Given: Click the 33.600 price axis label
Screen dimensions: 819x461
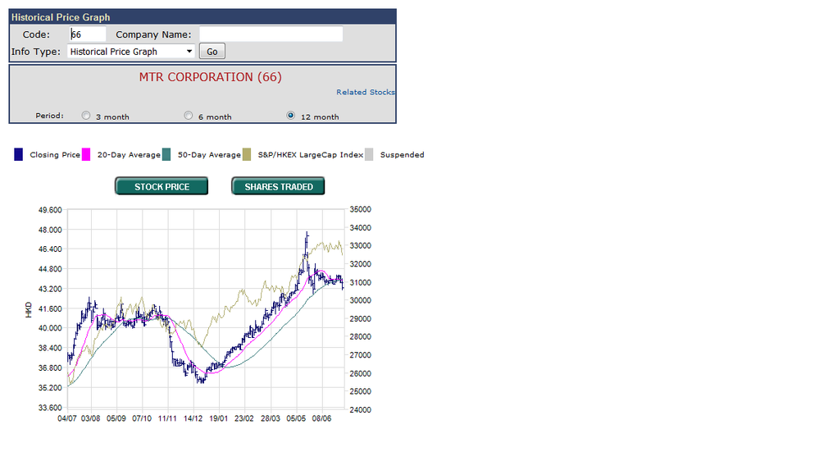Looking at the screenshot, I should pyautogui.click(x=50, y=408).
